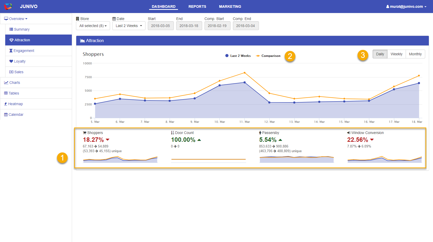Click the Heatmap icon in sidebar
The height and width of the screenshot is (242, 433).
click(x=6, y=104)
